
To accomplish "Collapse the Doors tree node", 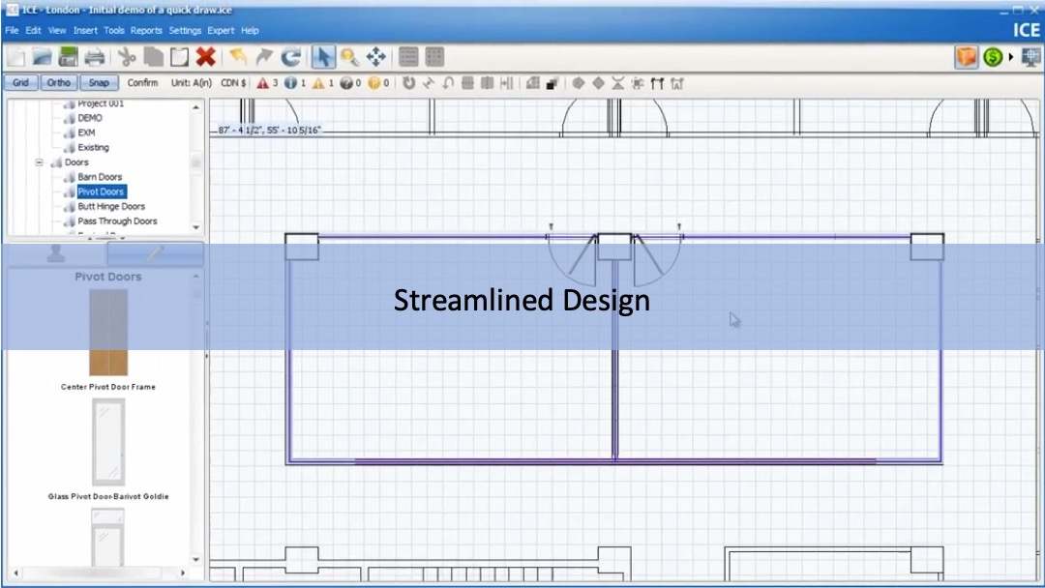I will [40, 162].
